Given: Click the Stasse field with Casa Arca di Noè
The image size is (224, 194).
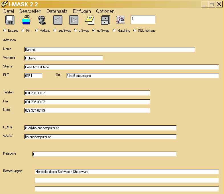Looking at the screenshot, I should click(121, 67).
